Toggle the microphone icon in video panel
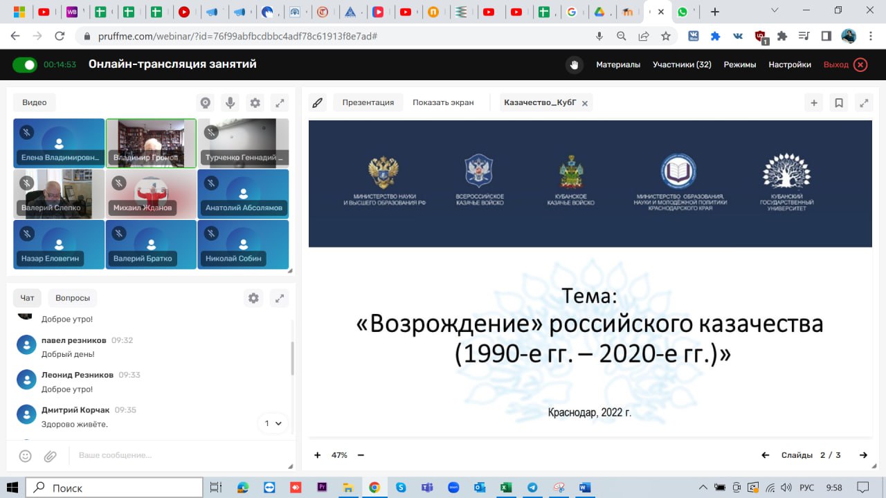The height and width of the screenshot is (498, 886). [x=230, y=103]
